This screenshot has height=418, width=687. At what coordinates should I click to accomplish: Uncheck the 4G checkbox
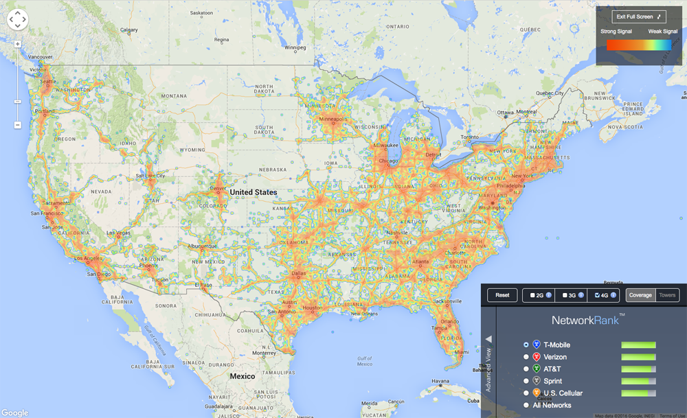coord(597,295)
